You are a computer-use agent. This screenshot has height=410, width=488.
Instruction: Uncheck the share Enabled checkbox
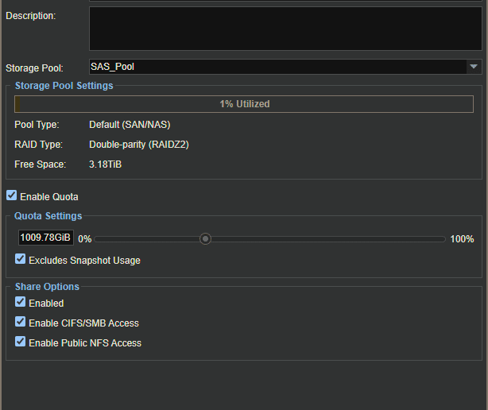point(20,302)
